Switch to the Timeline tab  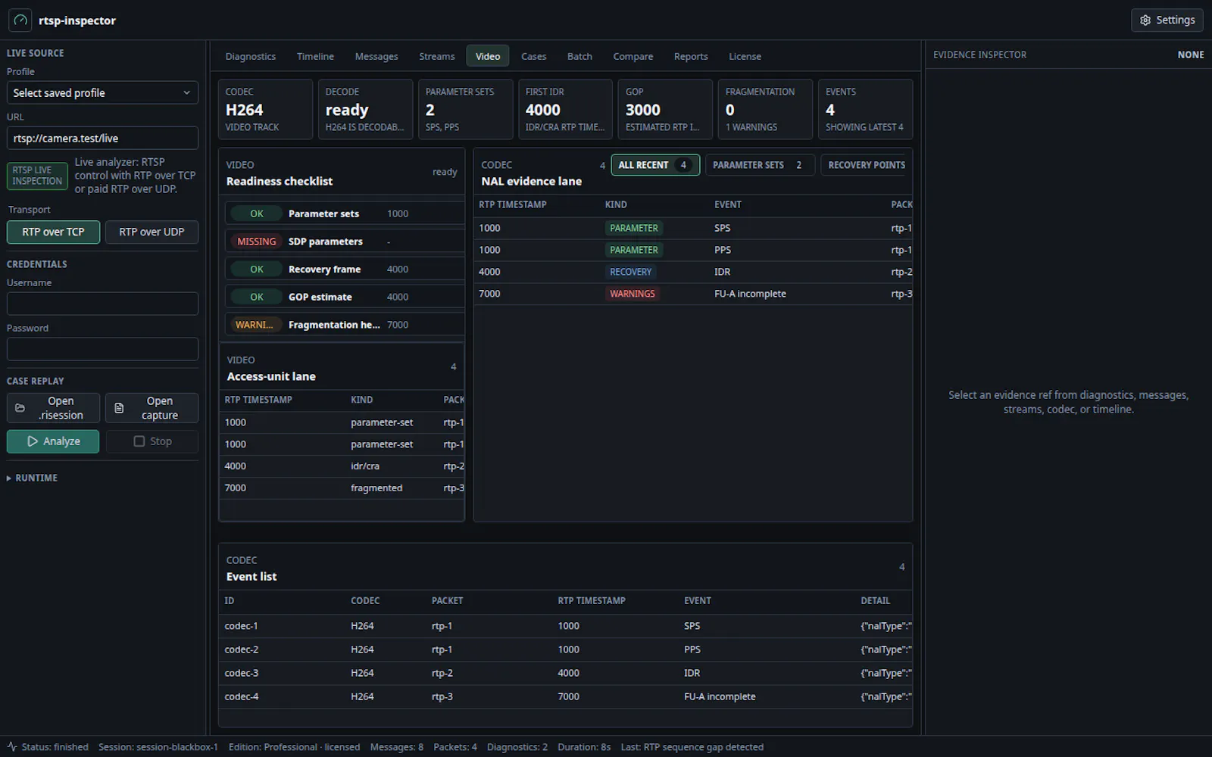[x=315, y=56]
